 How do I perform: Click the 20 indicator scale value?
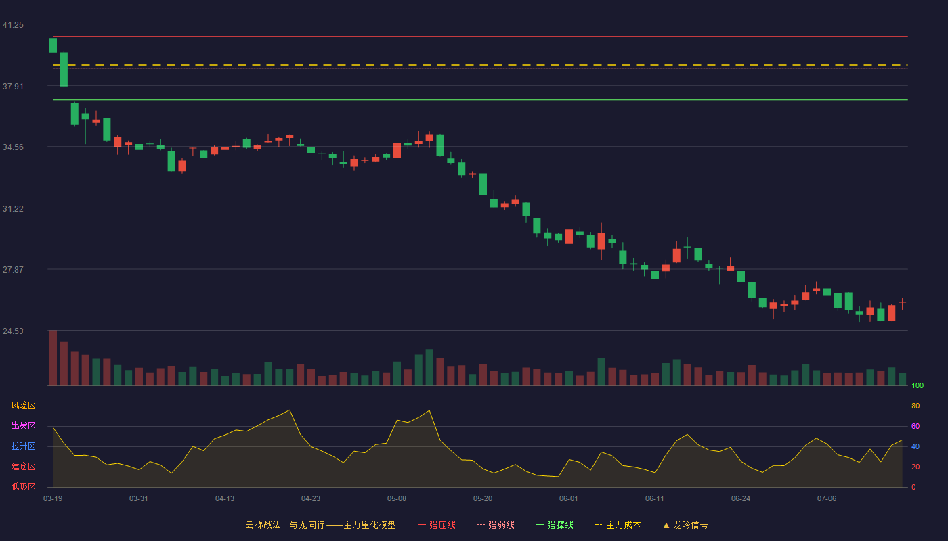[x=915, y=467]
